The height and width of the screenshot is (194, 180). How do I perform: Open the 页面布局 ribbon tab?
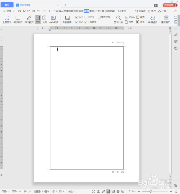(x=68, y=11)
